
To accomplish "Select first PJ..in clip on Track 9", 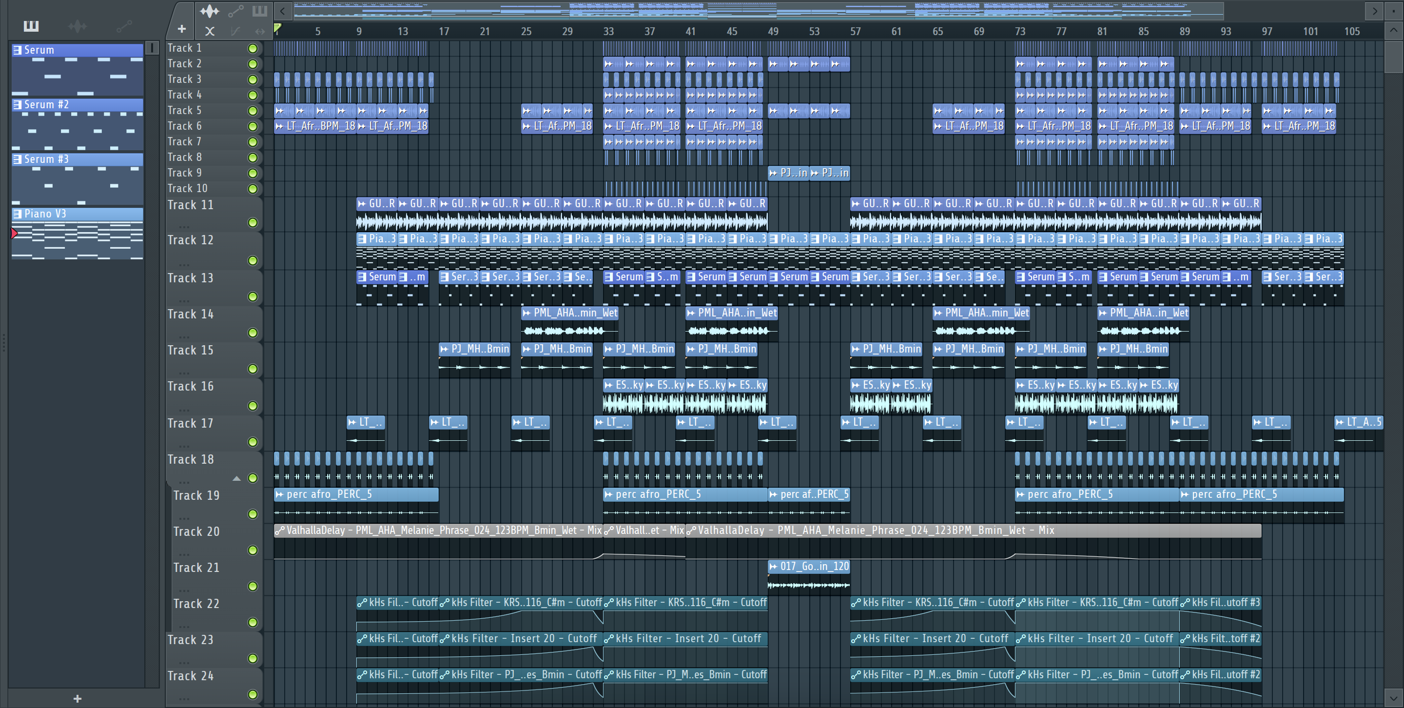I will 788,173.
